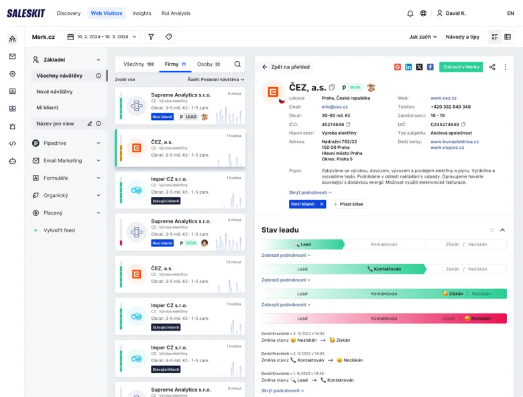
Task: Click Přidat štítek button
Action: tap(349, 204)
